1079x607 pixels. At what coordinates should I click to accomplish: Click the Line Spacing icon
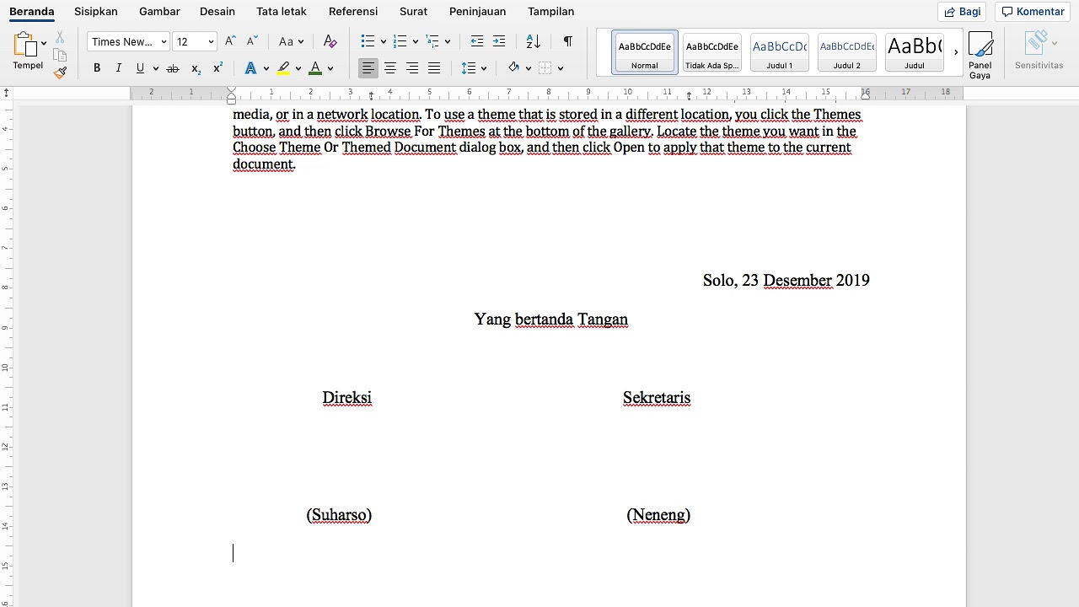tap(470, 68)
